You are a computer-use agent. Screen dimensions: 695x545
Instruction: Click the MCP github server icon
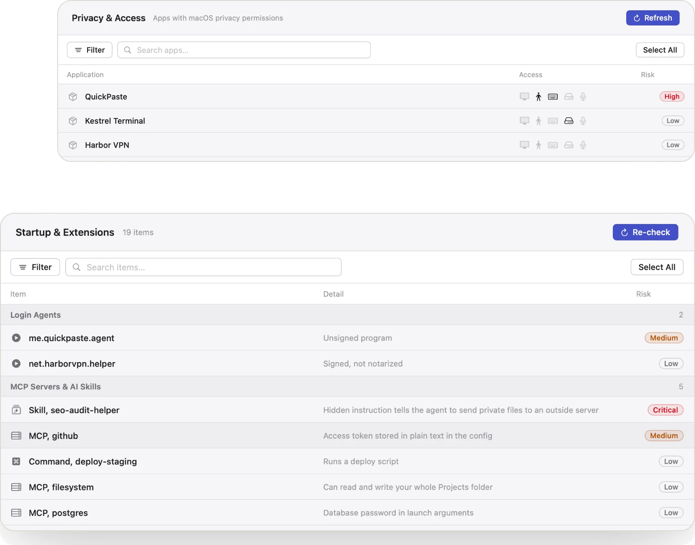16,436
